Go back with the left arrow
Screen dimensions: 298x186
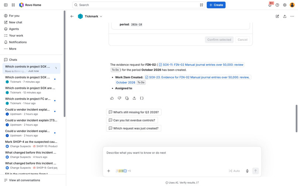(x=72, y=16)
